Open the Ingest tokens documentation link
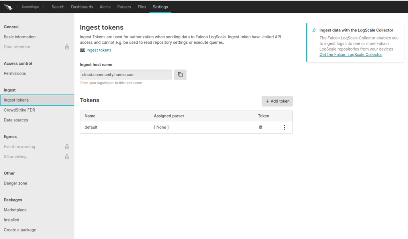Viewport: 408px width, 239px height. [x=99, y=50]
